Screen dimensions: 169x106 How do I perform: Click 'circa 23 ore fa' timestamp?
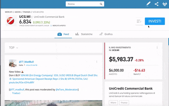[32, 65]
